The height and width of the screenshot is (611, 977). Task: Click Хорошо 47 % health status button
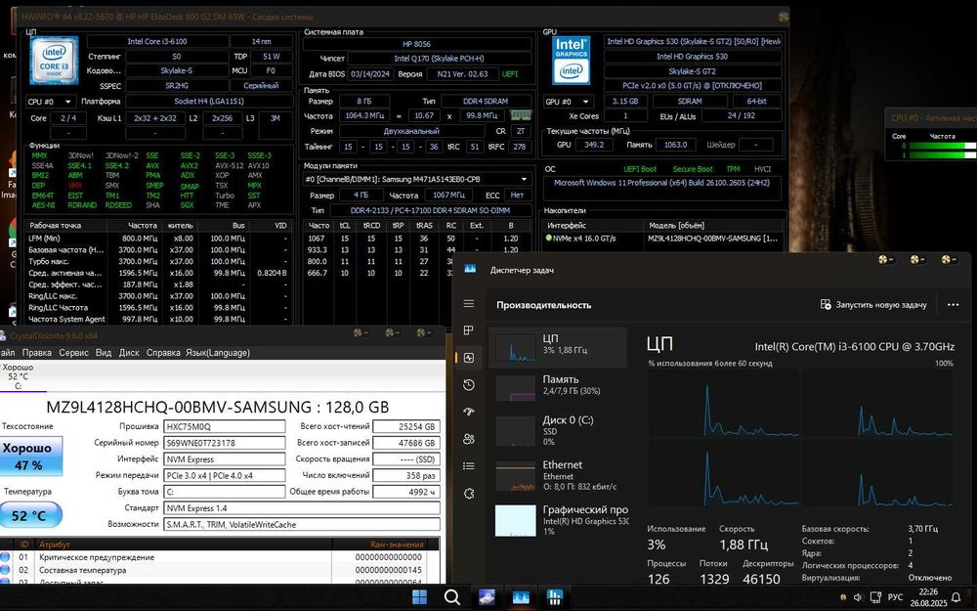(x=29, y=457)
